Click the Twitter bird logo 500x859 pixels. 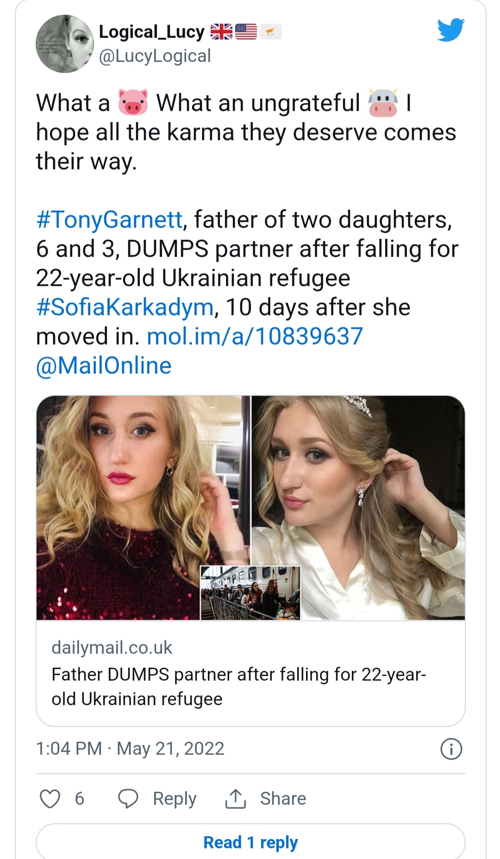[451, 30]
